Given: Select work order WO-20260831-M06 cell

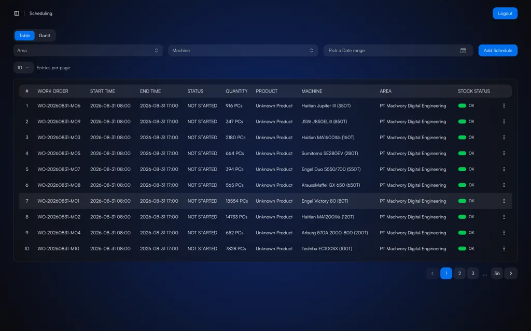Looking at the screenshot, I should [x=59, y=106].
